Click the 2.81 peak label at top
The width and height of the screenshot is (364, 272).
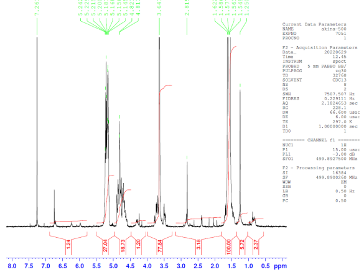187,8
